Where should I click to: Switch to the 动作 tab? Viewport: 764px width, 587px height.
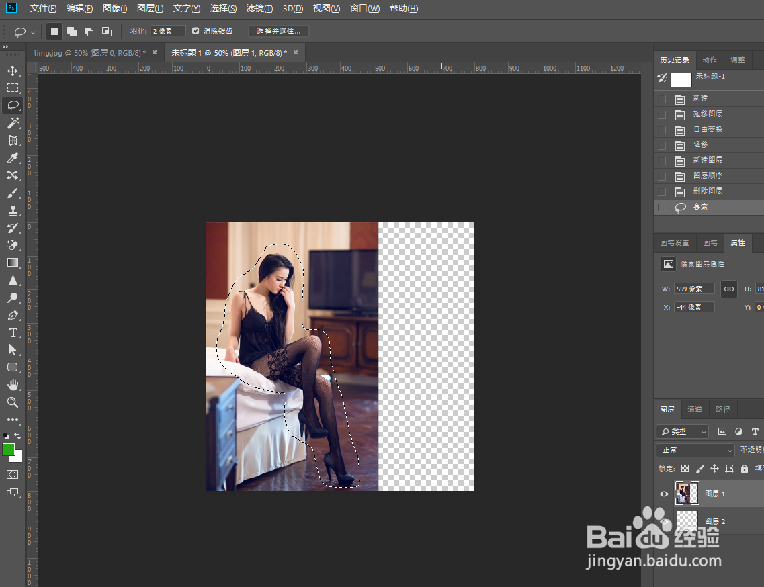pos(710,60)
